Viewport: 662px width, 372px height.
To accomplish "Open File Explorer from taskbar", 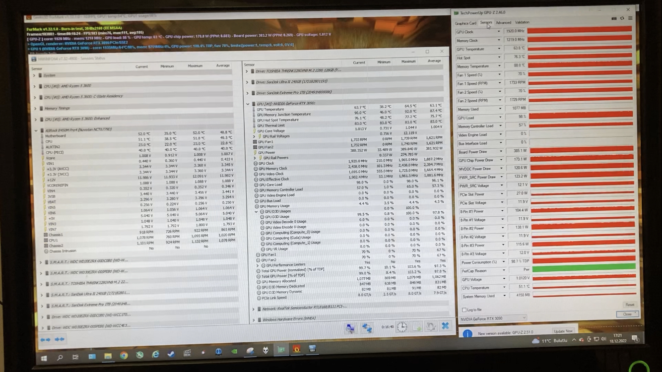I will (x=108, y=356).
